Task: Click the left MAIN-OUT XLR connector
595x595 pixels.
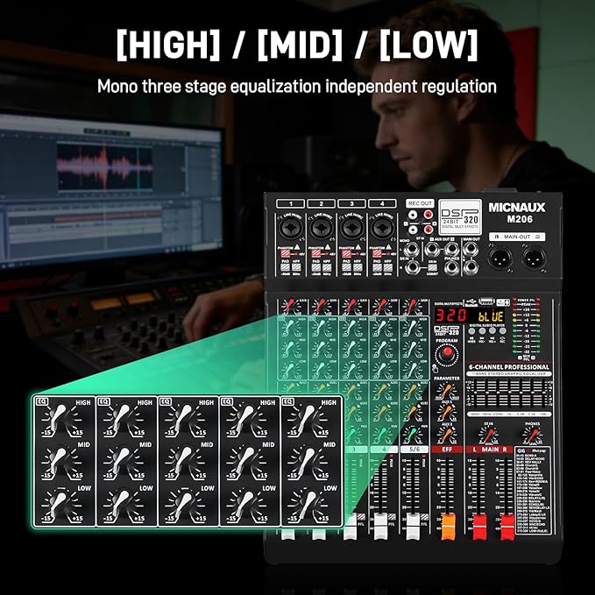Action: point(500,258)
